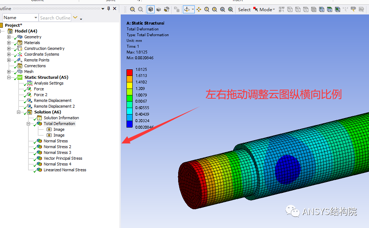Select the Zoom in/out tool
Viewport: 369px width, 228px height.
tap(207, 9)
